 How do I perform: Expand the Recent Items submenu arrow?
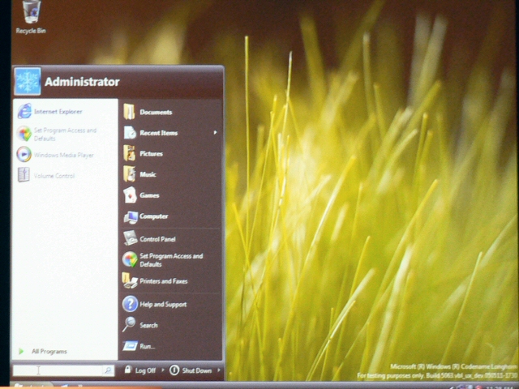[215, 132]
